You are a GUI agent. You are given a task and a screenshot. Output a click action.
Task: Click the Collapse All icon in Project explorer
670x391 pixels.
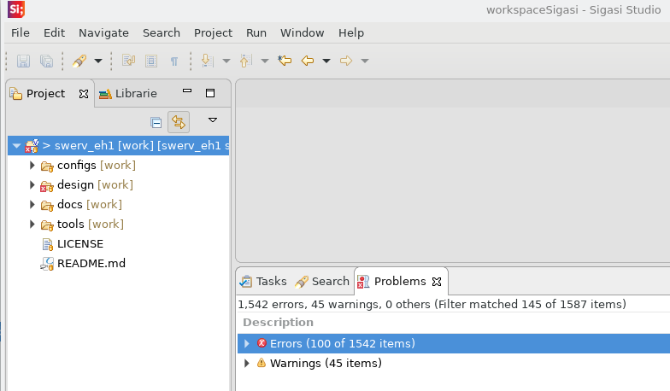pyautogui.click(x=156, y=123)
